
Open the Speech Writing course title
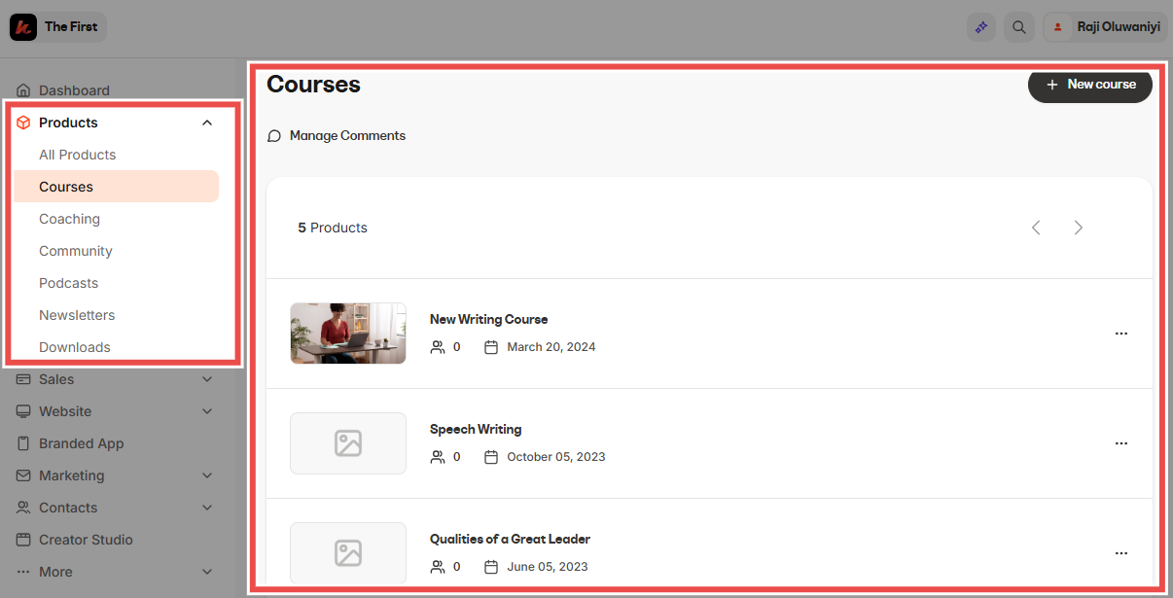476,429
